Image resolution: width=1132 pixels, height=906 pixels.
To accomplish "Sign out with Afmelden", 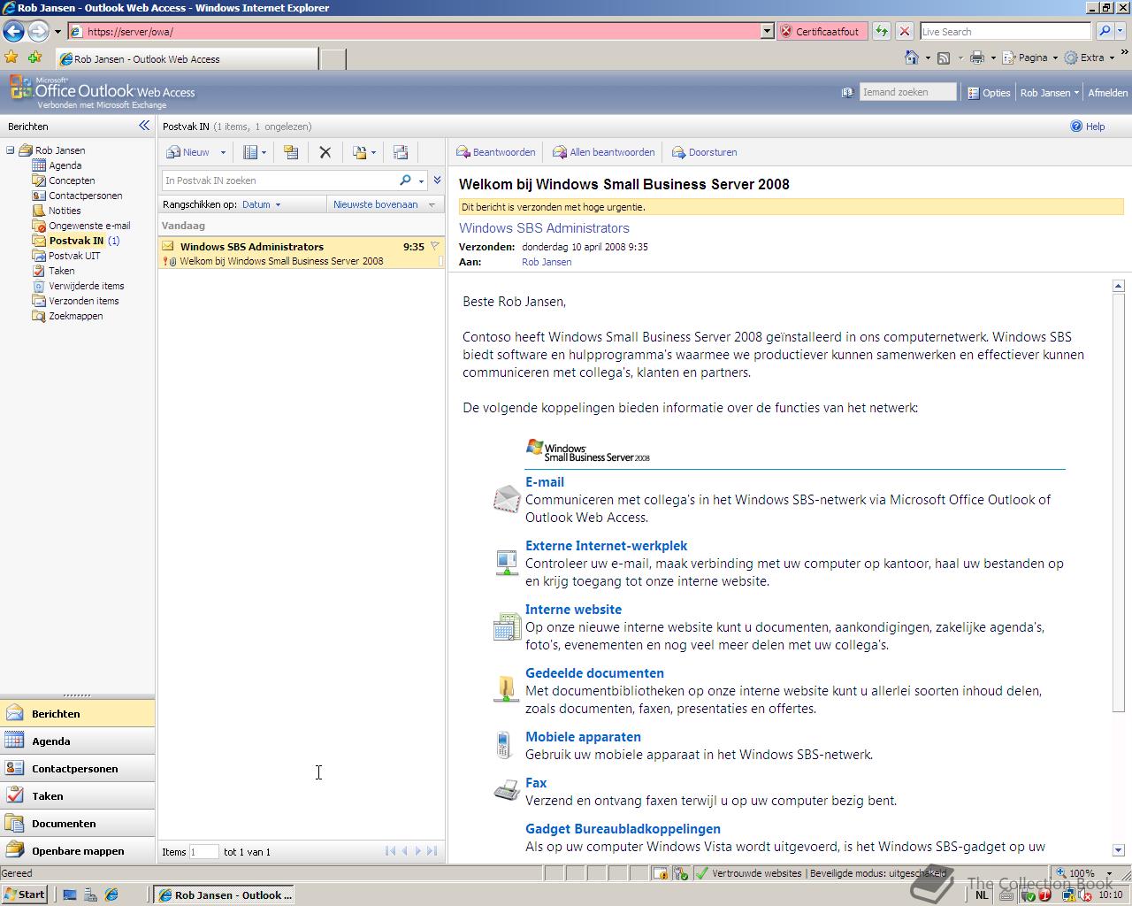I will 1107,93.
